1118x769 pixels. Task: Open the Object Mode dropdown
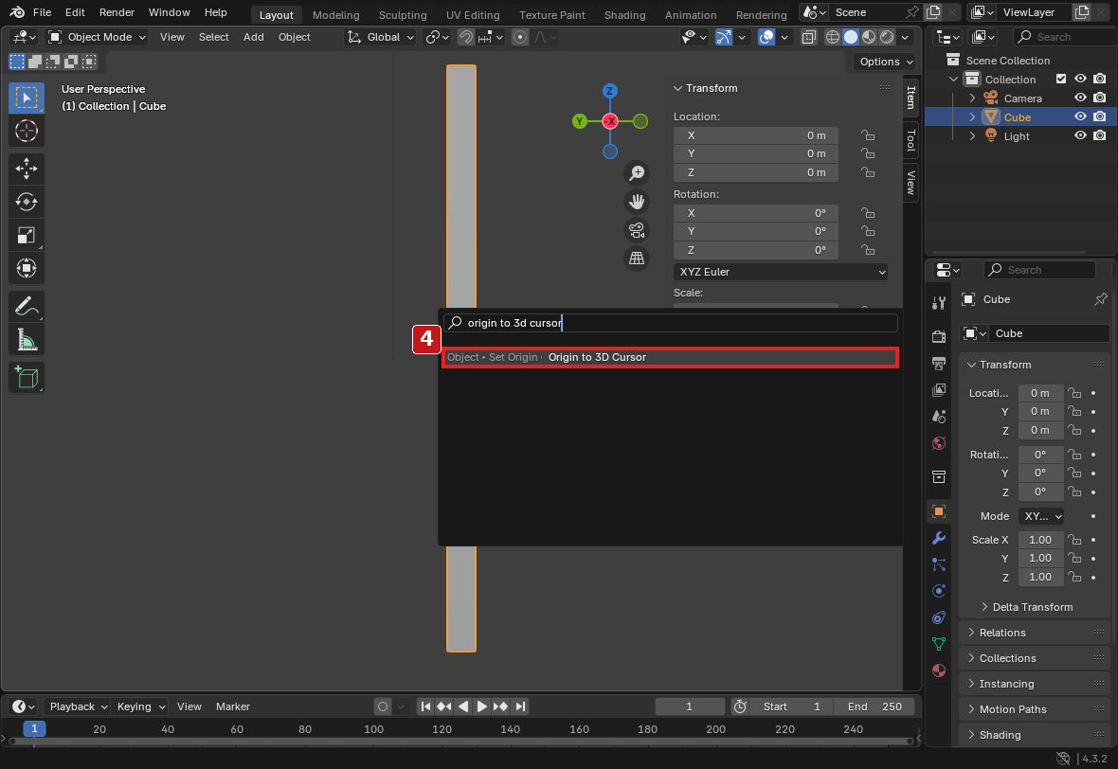97,37
